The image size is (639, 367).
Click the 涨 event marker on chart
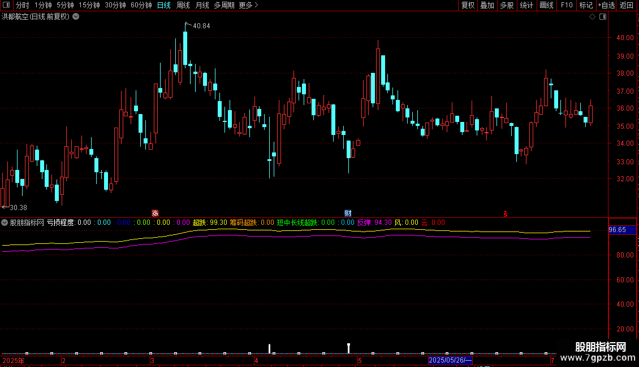(x=155, y=213)
